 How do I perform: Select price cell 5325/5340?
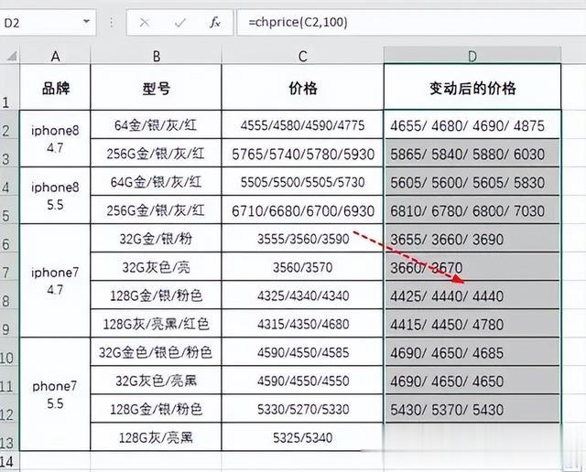click(303, 437)
